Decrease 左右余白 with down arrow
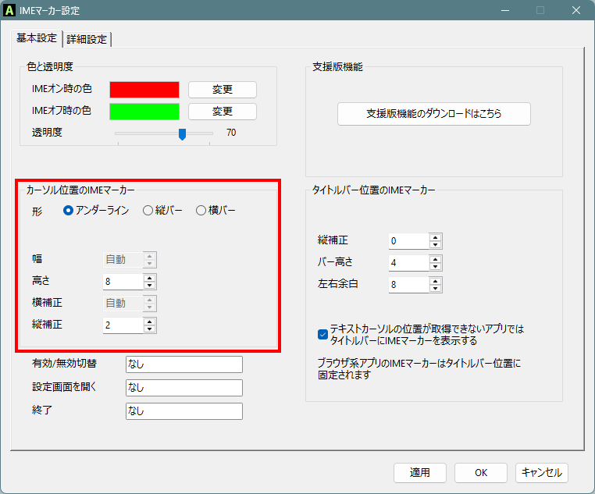 [436, 289]
